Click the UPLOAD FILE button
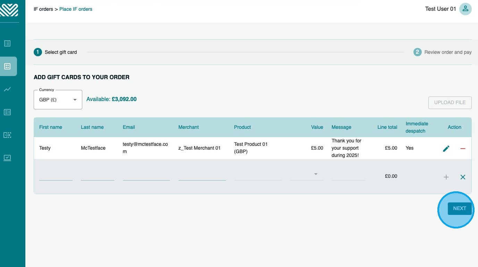478x267 pixels. pos(450,102)
